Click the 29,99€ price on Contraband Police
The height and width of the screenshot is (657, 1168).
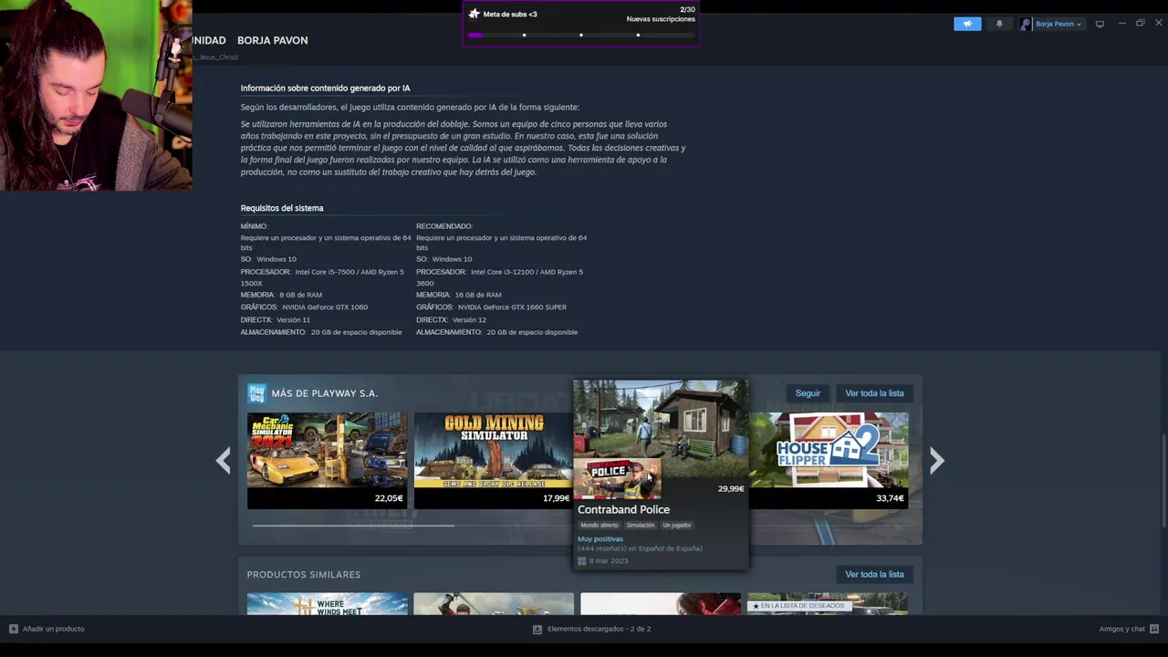[731, 488]
